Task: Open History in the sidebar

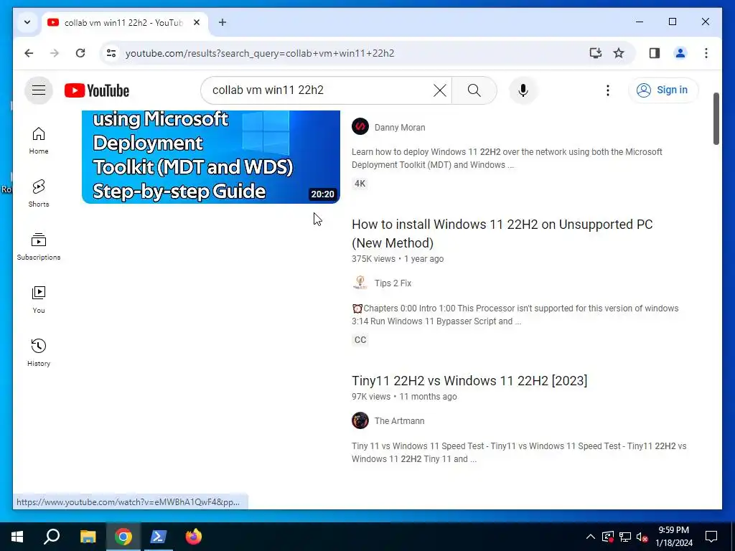Action: (x=39, y=353)
